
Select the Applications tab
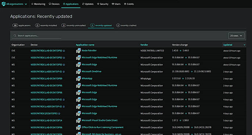(x=71, y=4)
